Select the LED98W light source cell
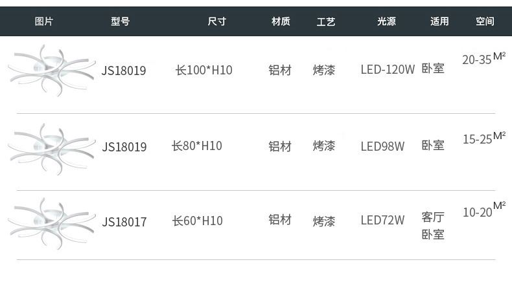 tap(382, 147)
